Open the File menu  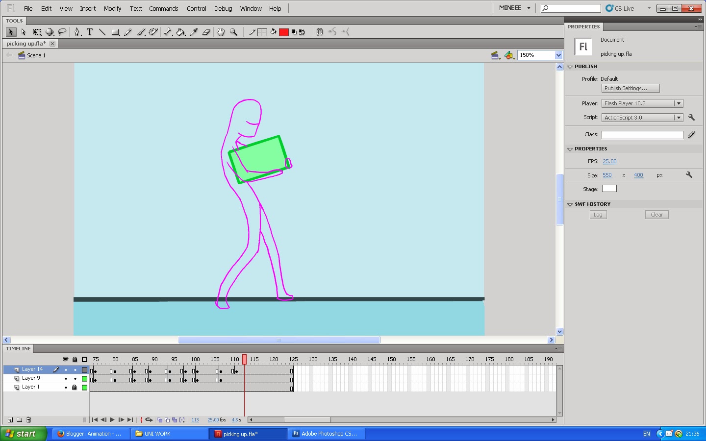tap(28, 8)
